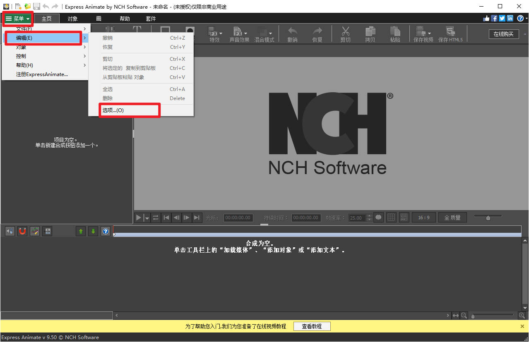Viewport: 529px width, 342px height.
Task: Click the 粘贴 paste toolbar icon
Action: click(395, 35)
